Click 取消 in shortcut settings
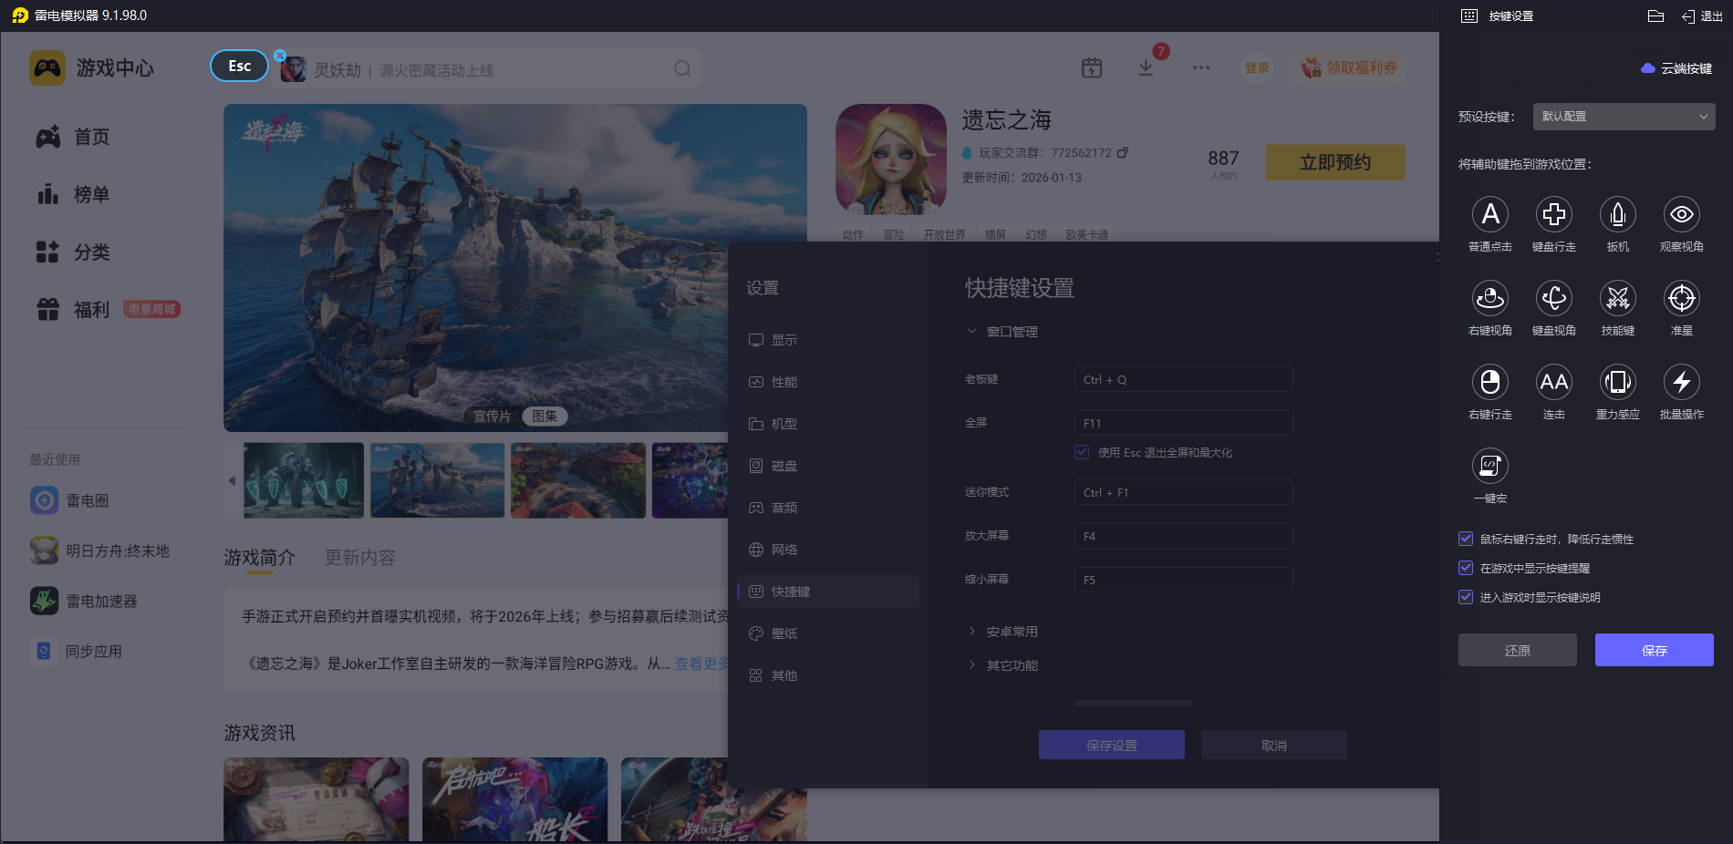Image resolution: width=1733 pixels, height=844 pixels. coord(1274,745)
